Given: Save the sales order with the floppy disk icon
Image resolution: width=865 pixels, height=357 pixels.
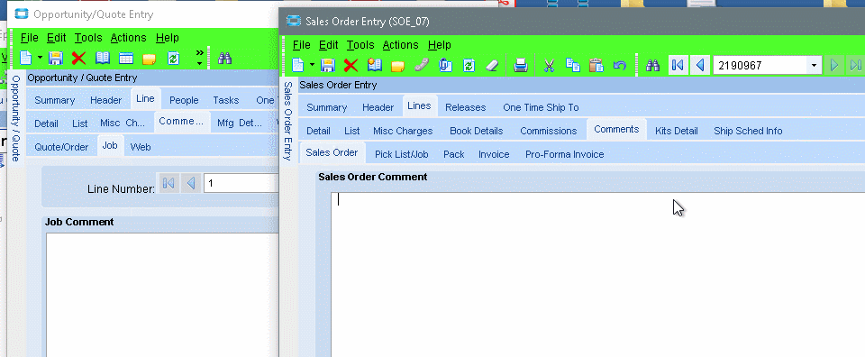Looking at the screenshot, I should tap(328, 65).
